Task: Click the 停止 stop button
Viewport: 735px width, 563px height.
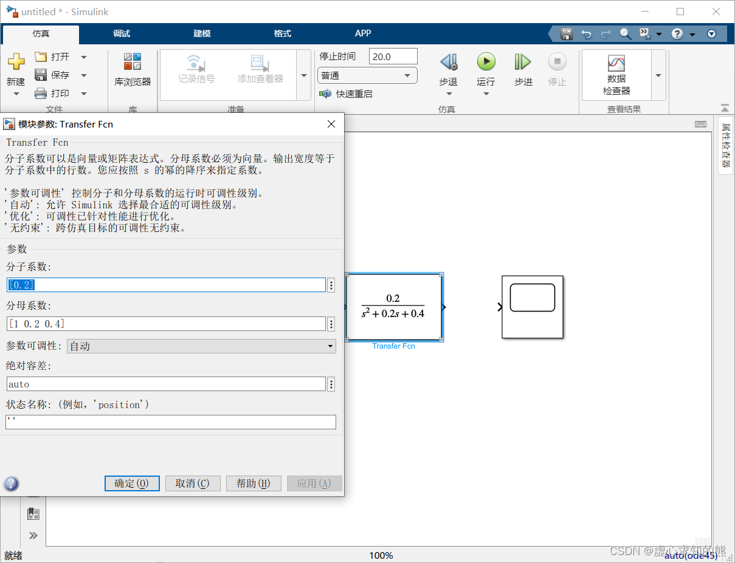Action: tap(557, 69)
